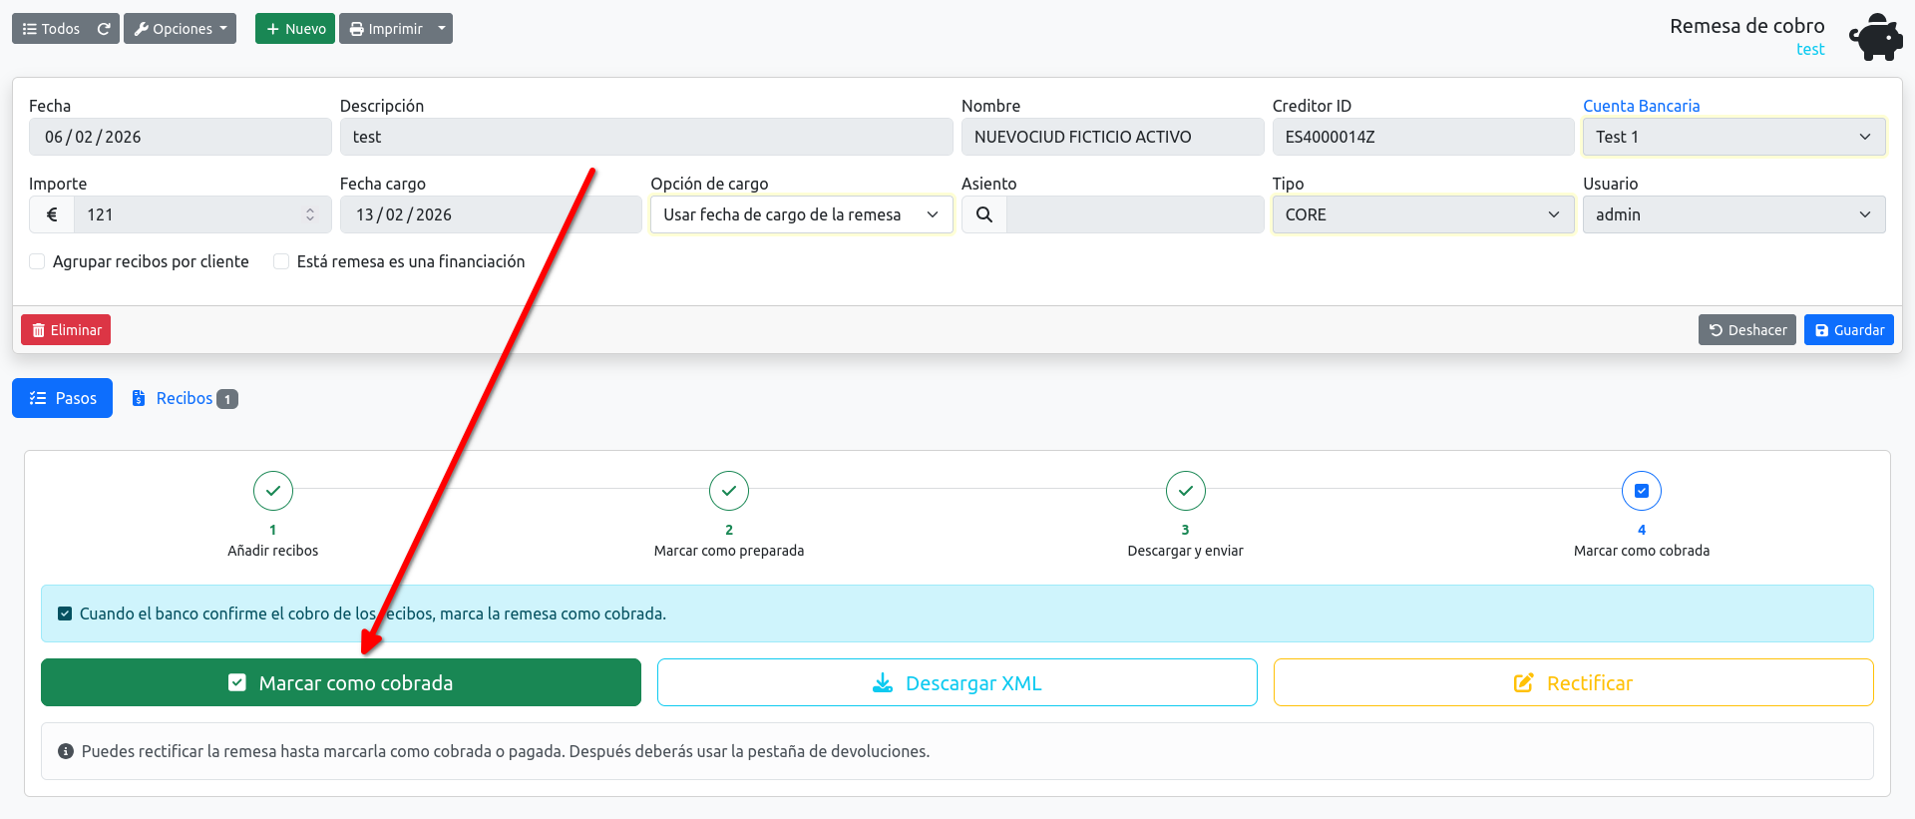Viewport: 1915px width, 819px height.
Task: Select the Pasos tab
Action: point(62,398)
